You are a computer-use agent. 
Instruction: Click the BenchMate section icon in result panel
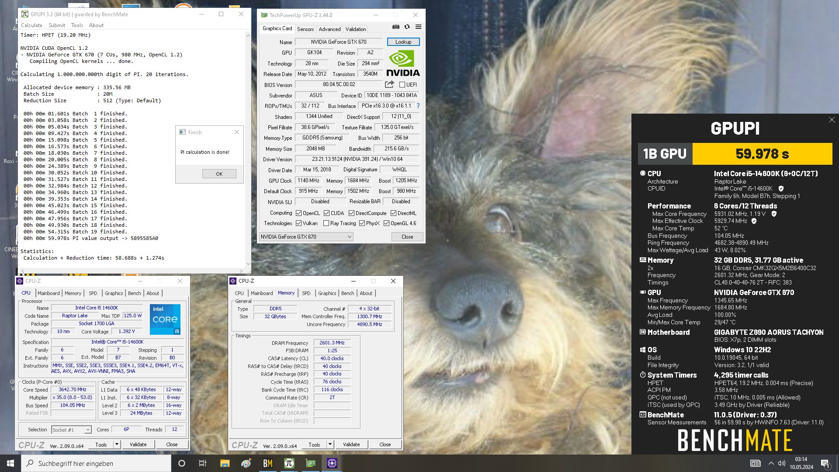click(x=643, y=415)
